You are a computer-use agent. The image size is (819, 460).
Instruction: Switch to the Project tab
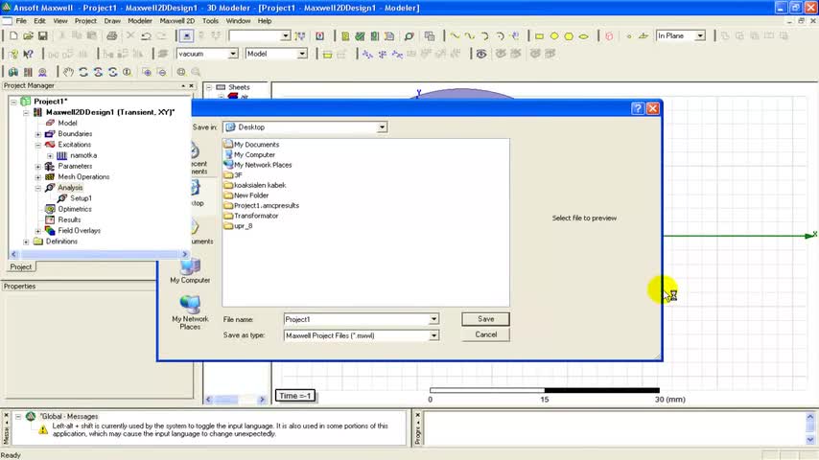[x=21, y=266]
